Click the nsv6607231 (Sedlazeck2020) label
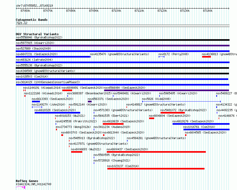Screen dimensions: 237x190 point(37,54)
